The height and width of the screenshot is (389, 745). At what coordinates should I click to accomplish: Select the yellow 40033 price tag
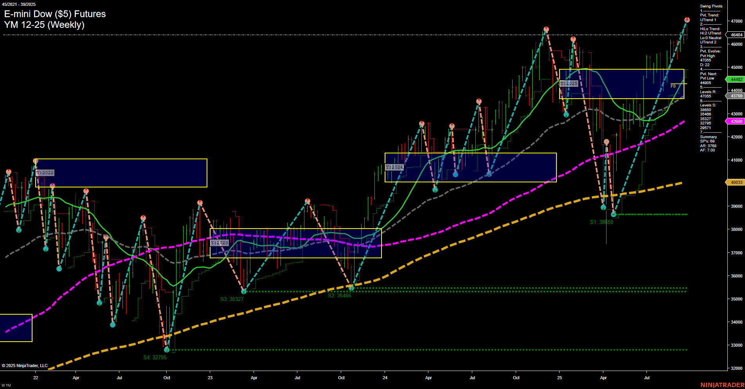click(x=736, y=182)
